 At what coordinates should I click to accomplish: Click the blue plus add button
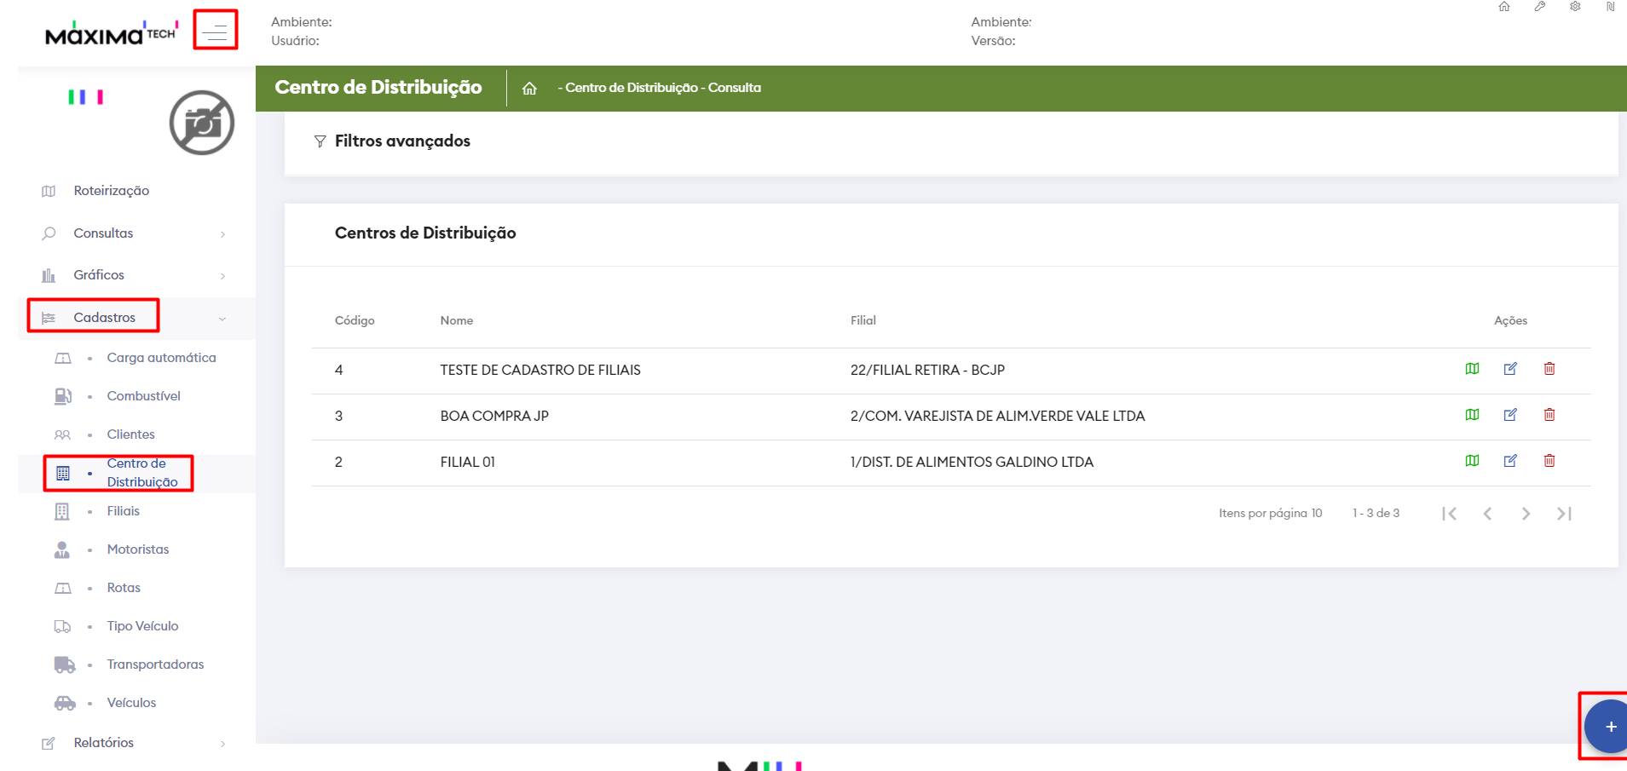coord(1607,727)
